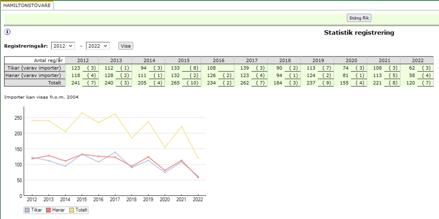Click the Tikar (varav importer) row label

click(x=35, y=67)
